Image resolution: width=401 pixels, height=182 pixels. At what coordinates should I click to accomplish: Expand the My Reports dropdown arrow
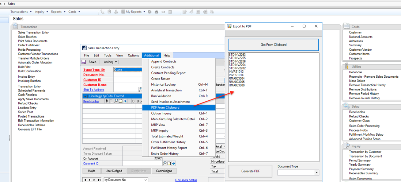144,12
